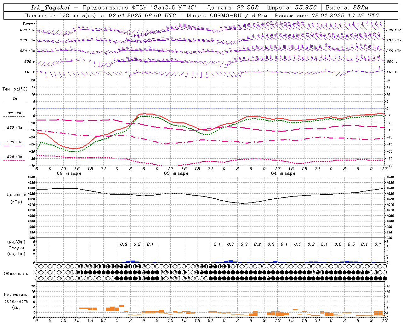Select the computed time Рассчитано: 02.01.2025 10:45 UTC

coord(327,15)
